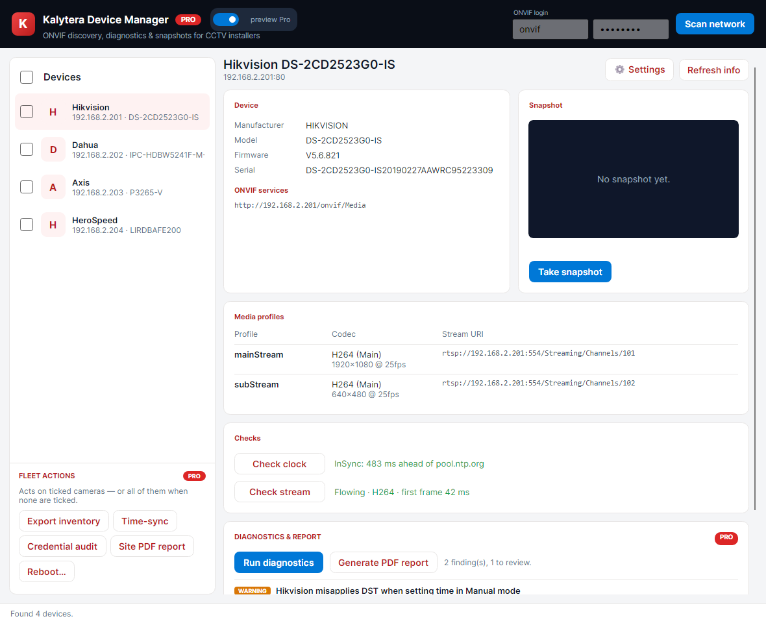Click the 640×480 @ 25fps resolution text
Viewport: 766px width, 623px height.
click(x=365, y=395)
